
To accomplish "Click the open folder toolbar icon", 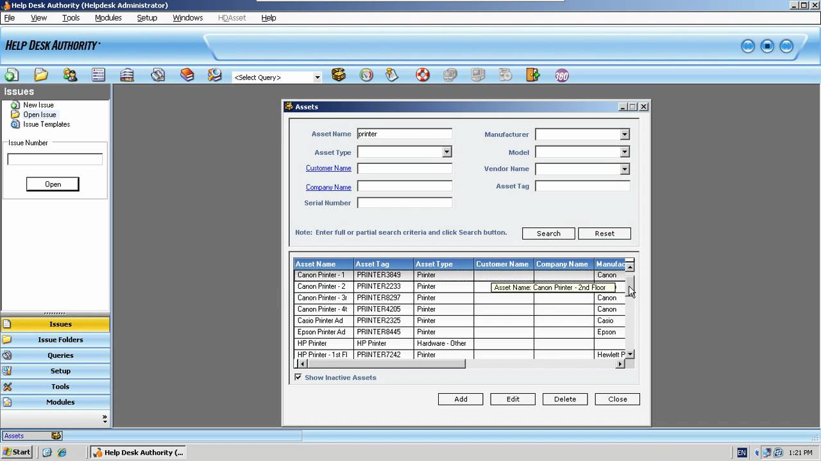I will click(41, 76).
